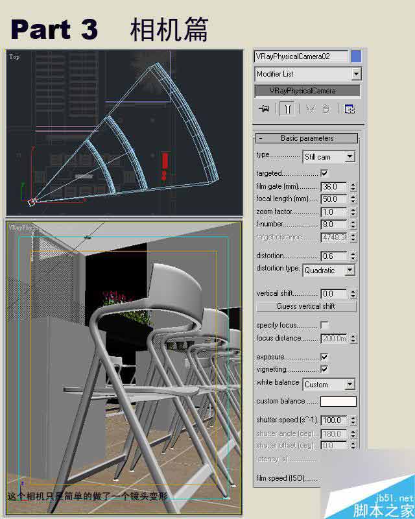The width and height of the screenshot is (415, 519).
Task: Click the shutter speed value field
Action: click(334, 420)
